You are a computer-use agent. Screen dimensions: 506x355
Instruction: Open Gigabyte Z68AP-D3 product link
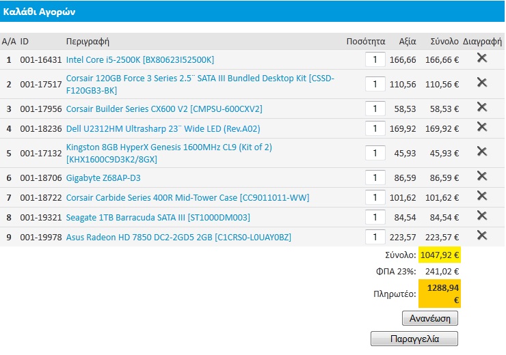(103, 178)
